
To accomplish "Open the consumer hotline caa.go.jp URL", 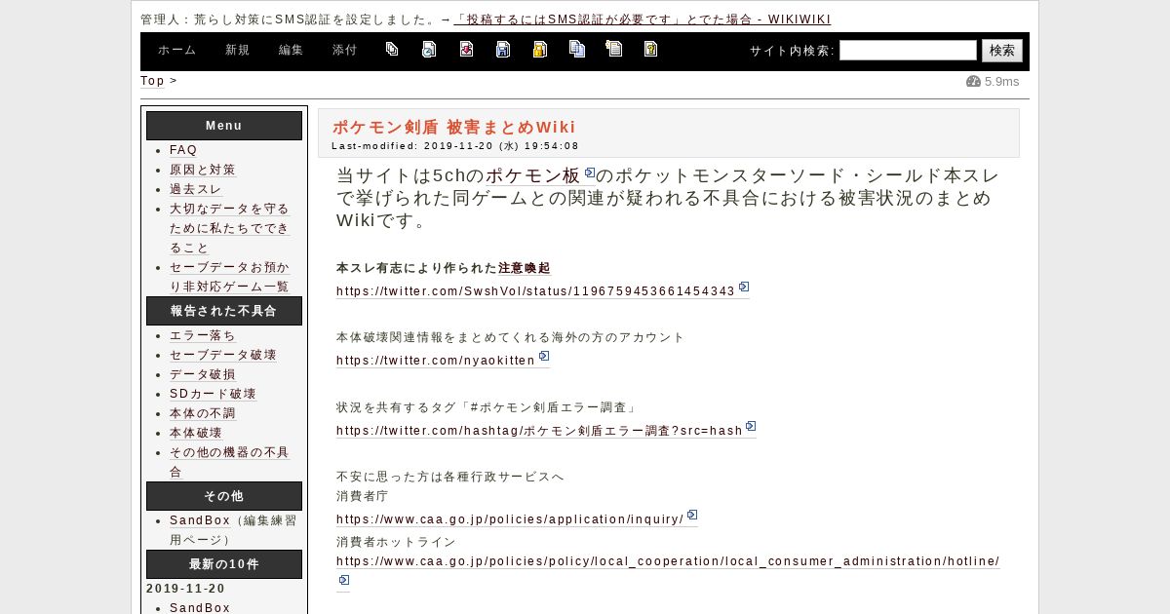I will point(668,561).
